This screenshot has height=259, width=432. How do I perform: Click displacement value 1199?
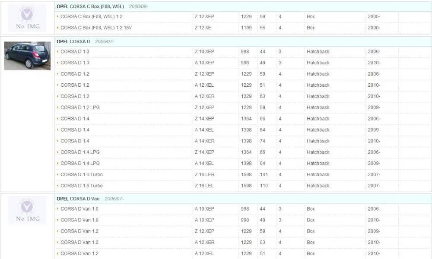click(x=246, y=28)
